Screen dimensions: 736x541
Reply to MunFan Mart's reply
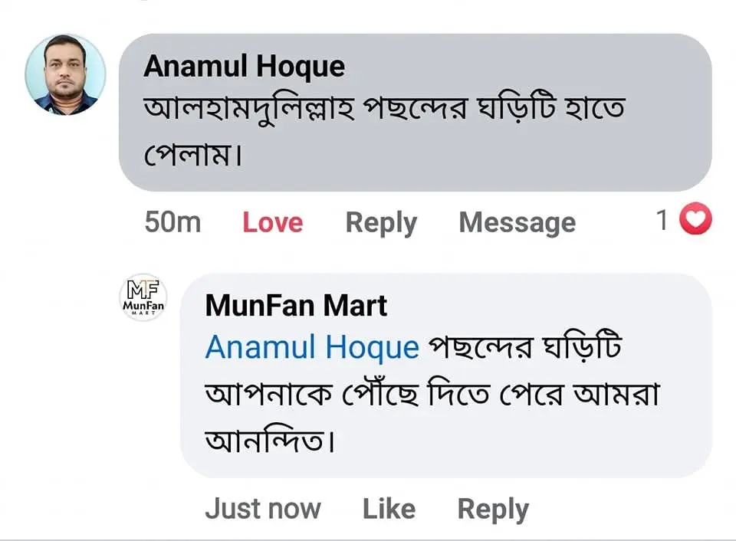click(x=493, y=510)
